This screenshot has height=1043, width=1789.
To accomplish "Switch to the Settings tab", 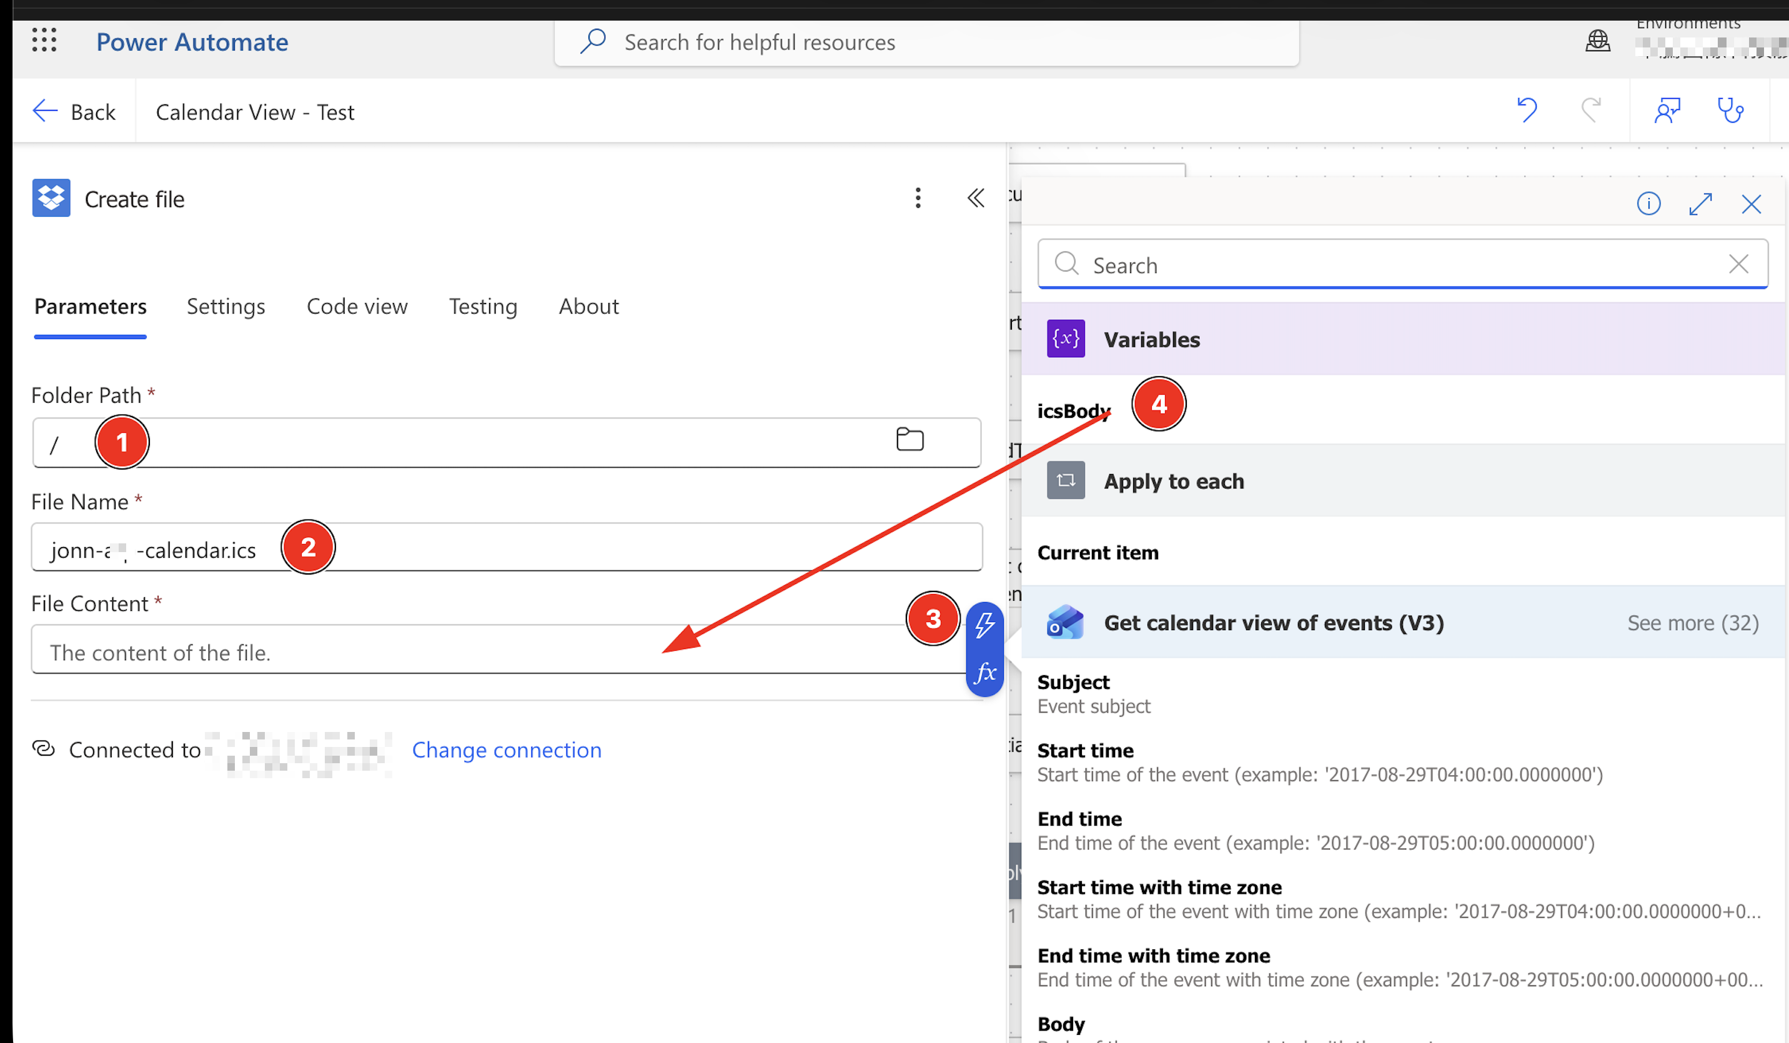I will pyautogui.click(x=225, y=307).
